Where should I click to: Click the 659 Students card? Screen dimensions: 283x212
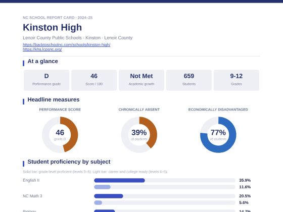tap(189, 80)
